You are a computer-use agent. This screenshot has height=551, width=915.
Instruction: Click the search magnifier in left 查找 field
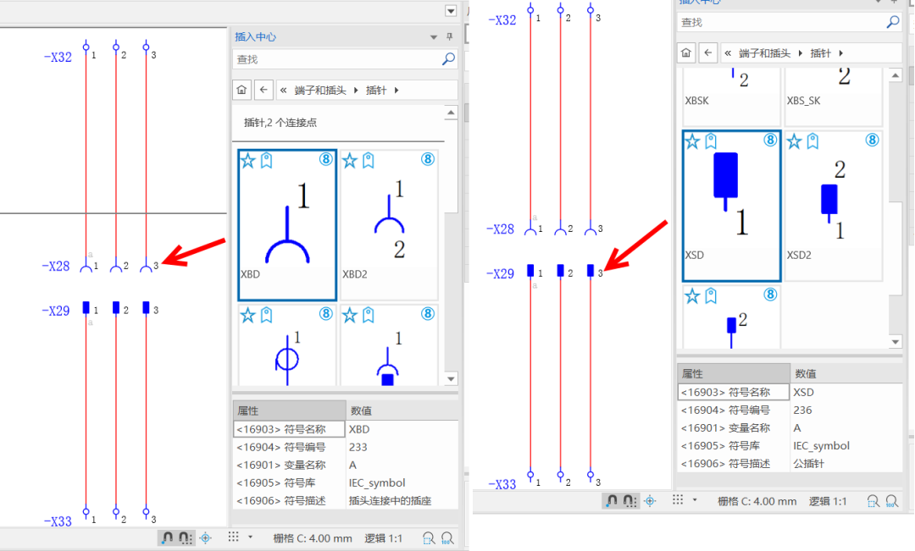(448, 59)
